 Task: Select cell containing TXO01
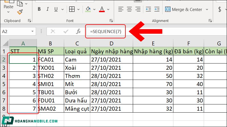coord(50,68)
